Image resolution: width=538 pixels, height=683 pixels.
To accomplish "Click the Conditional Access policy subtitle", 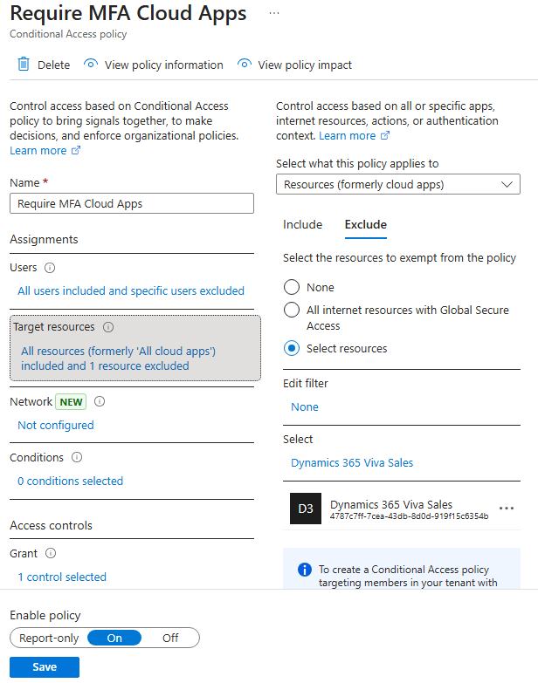I will point(68,34).
